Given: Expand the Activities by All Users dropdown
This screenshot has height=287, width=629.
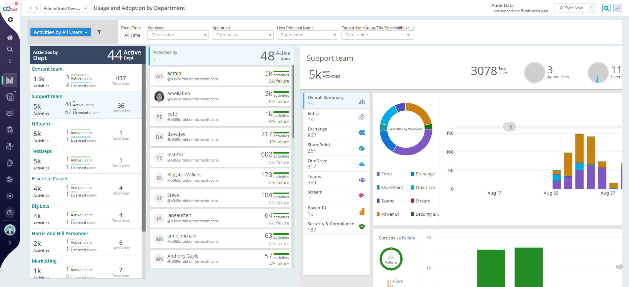Looking at the screenshot, I should coord(61,32).
